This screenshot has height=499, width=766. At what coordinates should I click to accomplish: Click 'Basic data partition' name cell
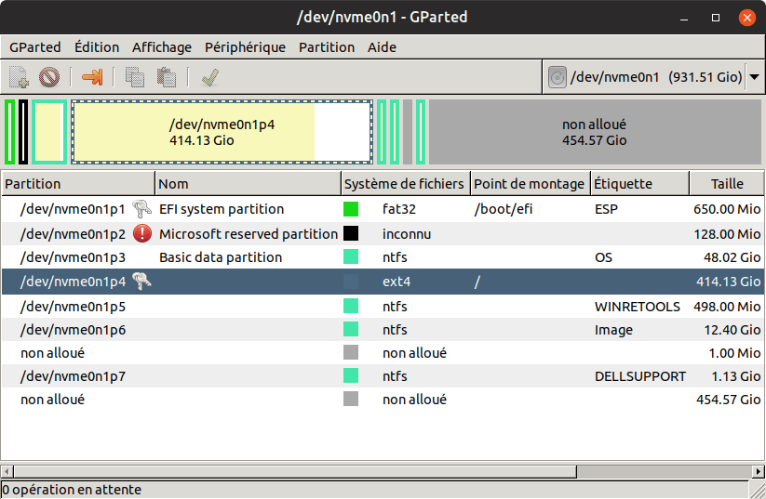[x=221, y=257]
